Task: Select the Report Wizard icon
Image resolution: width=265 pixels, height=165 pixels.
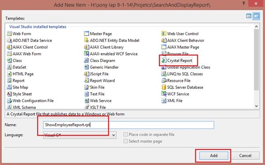Action: [x=87, y=81]
